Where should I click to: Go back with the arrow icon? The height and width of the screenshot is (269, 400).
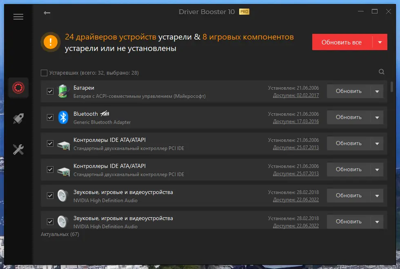click(x=47, y=13)
